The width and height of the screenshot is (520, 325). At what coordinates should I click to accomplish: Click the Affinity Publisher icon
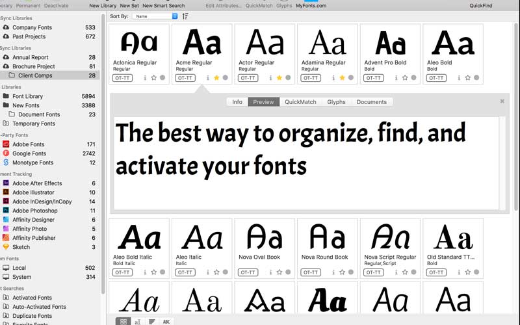6,238
